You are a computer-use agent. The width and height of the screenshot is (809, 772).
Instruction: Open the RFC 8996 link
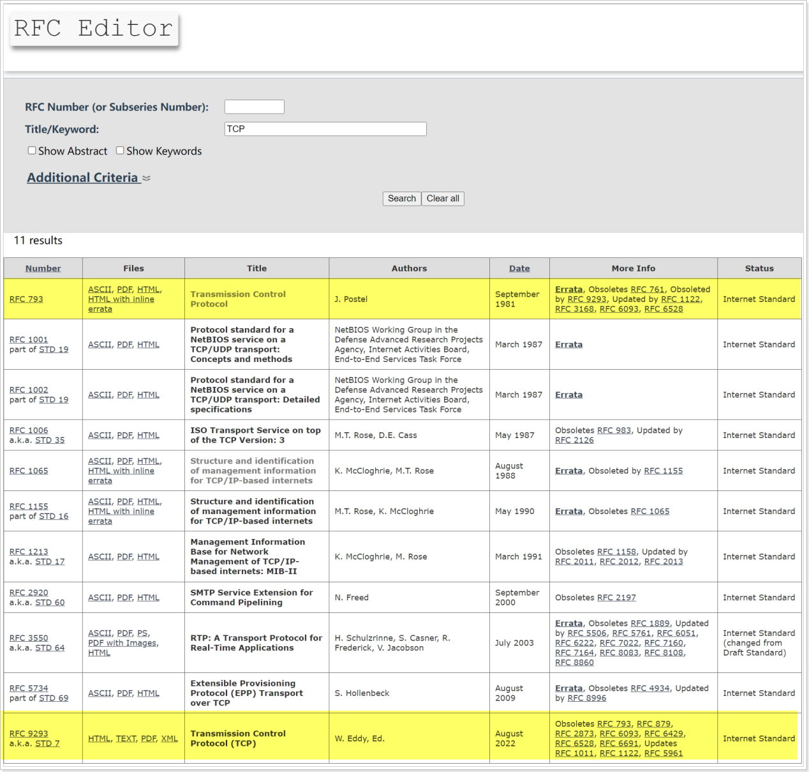(x=587, y=698)
